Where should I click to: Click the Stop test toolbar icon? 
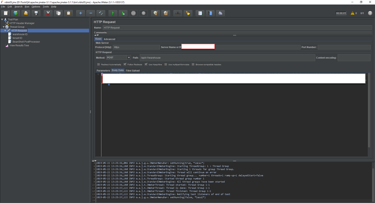[133, 13]
